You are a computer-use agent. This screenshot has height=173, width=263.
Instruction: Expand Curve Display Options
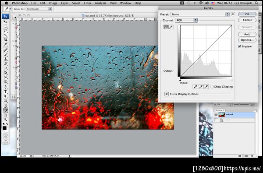click(167, 94)
